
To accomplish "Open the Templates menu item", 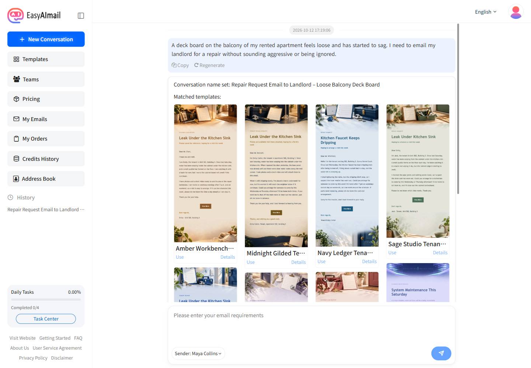I will [46, 59].
